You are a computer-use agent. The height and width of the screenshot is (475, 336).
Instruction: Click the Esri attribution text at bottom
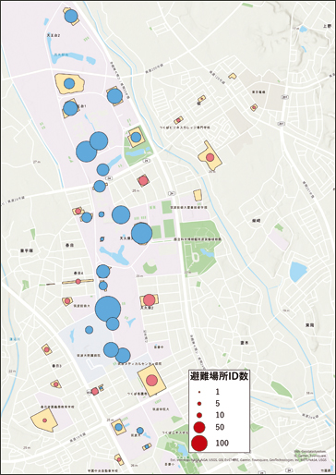point(248,460)
